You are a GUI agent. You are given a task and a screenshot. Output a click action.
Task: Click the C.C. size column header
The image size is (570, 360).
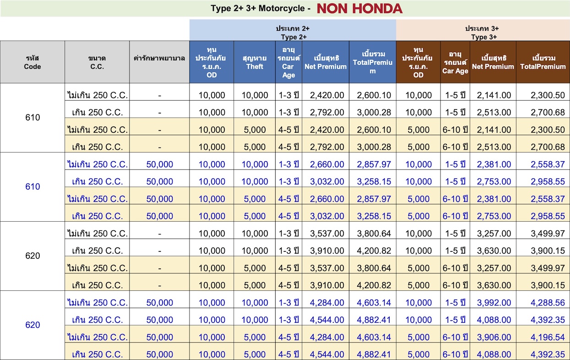(x=97, y=62)
